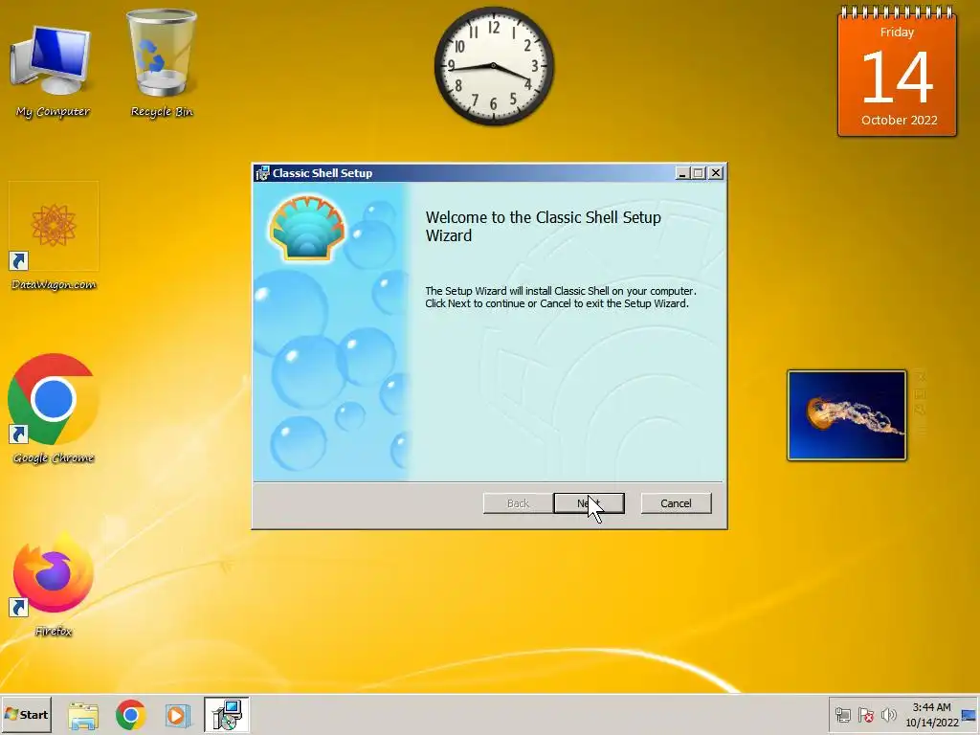The height and width of the screenshot is (735, 980).
Task: Launch the Firefox desktop shortcut
Action: click(54, 585)
